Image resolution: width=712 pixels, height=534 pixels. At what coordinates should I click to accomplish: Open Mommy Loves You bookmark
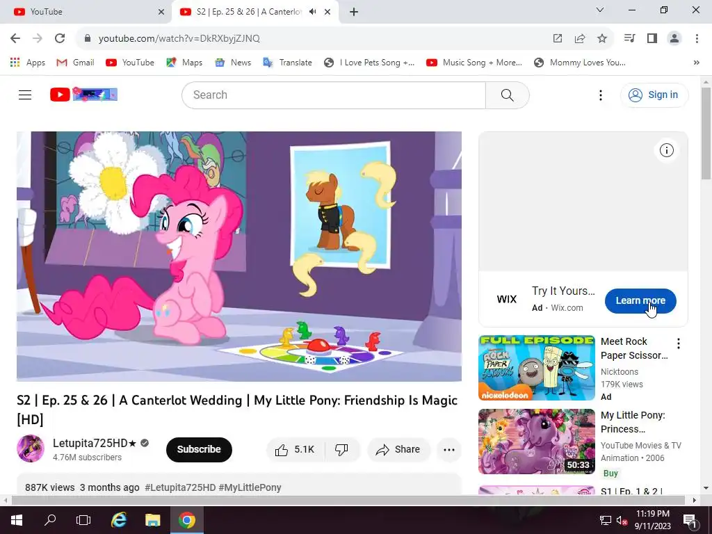[x=580, y=62]
